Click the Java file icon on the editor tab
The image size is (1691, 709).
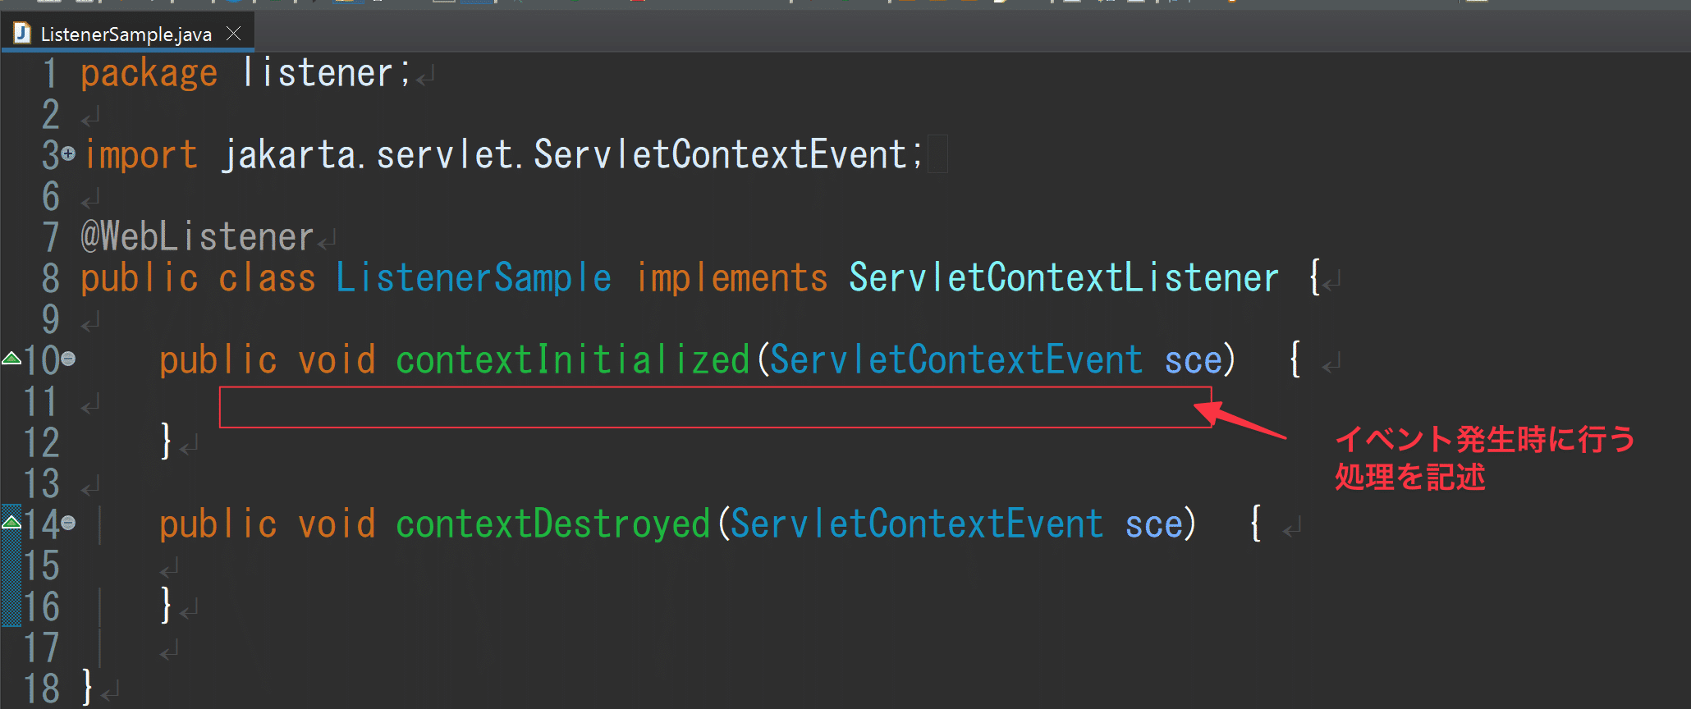click(x=22, y=34)
